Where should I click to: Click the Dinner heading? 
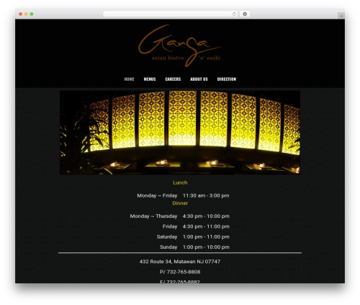click(x=180, y=203)
